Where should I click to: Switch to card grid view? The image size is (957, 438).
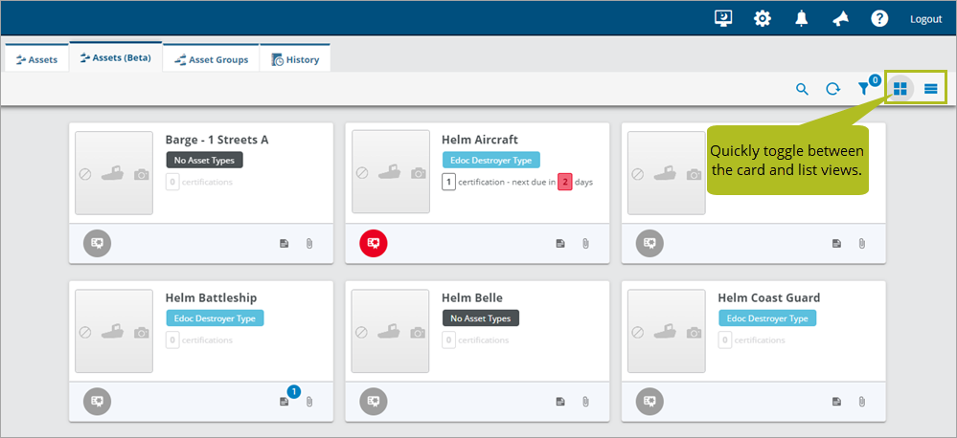point(900,89)
